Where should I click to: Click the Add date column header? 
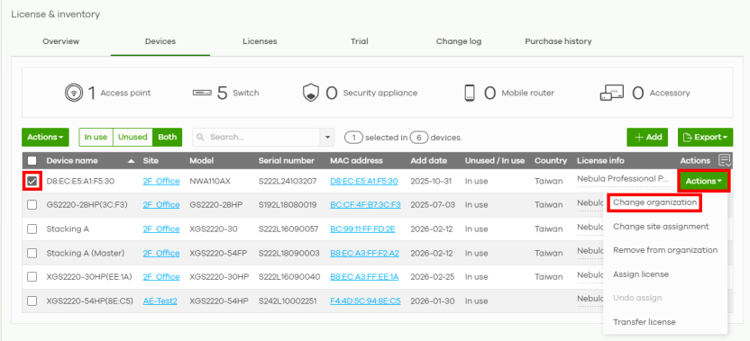pyautogui.click(x=428, y=161)
